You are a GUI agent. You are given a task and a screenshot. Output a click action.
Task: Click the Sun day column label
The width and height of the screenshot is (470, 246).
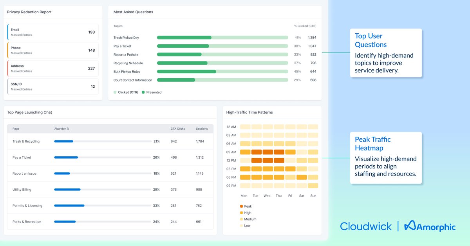[313, 196]
